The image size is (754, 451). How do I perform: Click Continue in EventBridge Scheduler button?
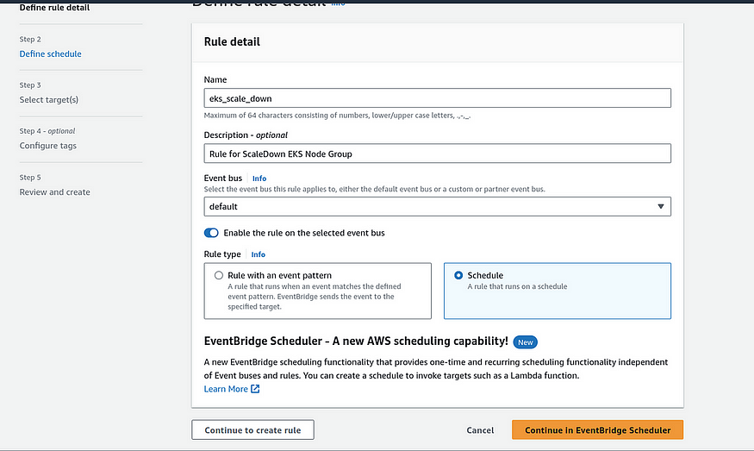click(597, 429)
